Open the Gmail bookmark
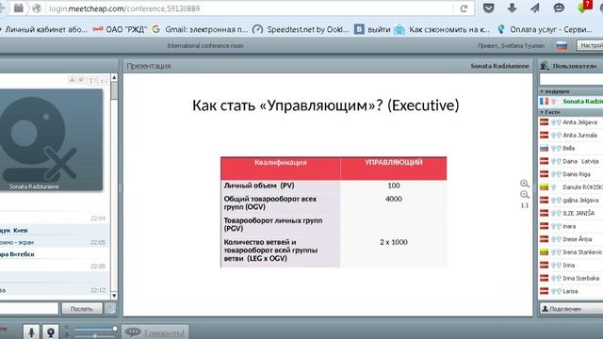Viewport: 603px width, 339px height. point(200,29)
